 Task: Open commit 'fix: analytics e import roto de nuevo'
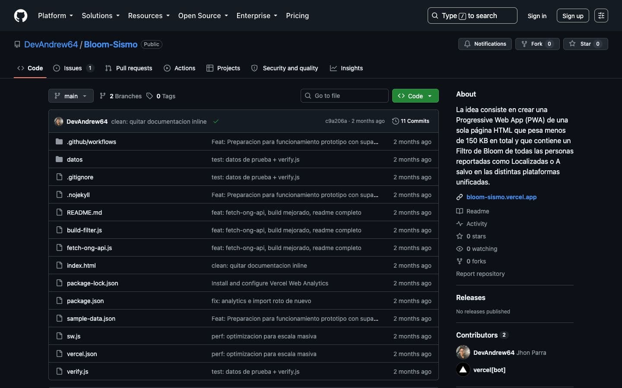click(261, 301)
